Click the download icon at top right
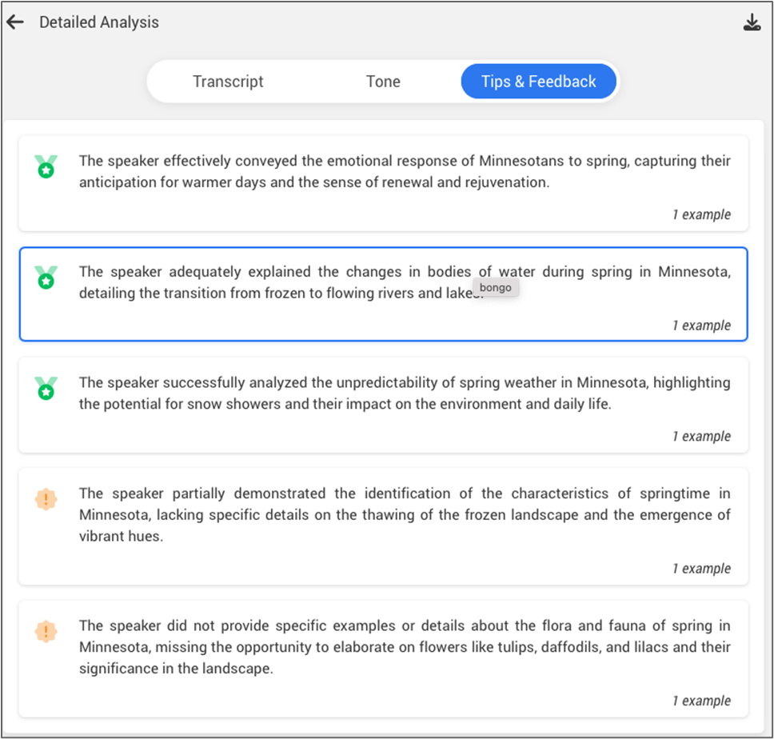This screenshot has width=774, height=739. (752, 22)
